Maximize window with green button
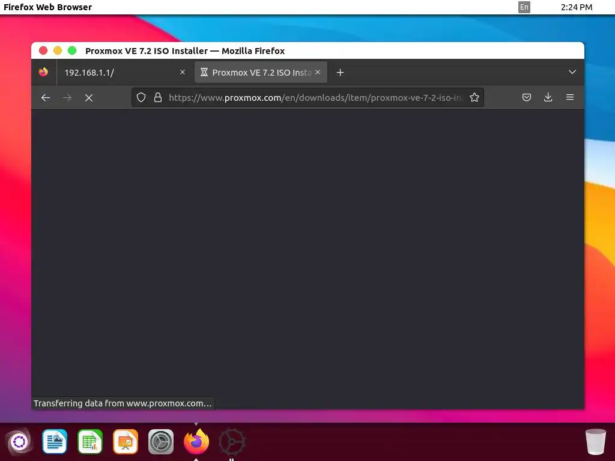 pos(72,50)
